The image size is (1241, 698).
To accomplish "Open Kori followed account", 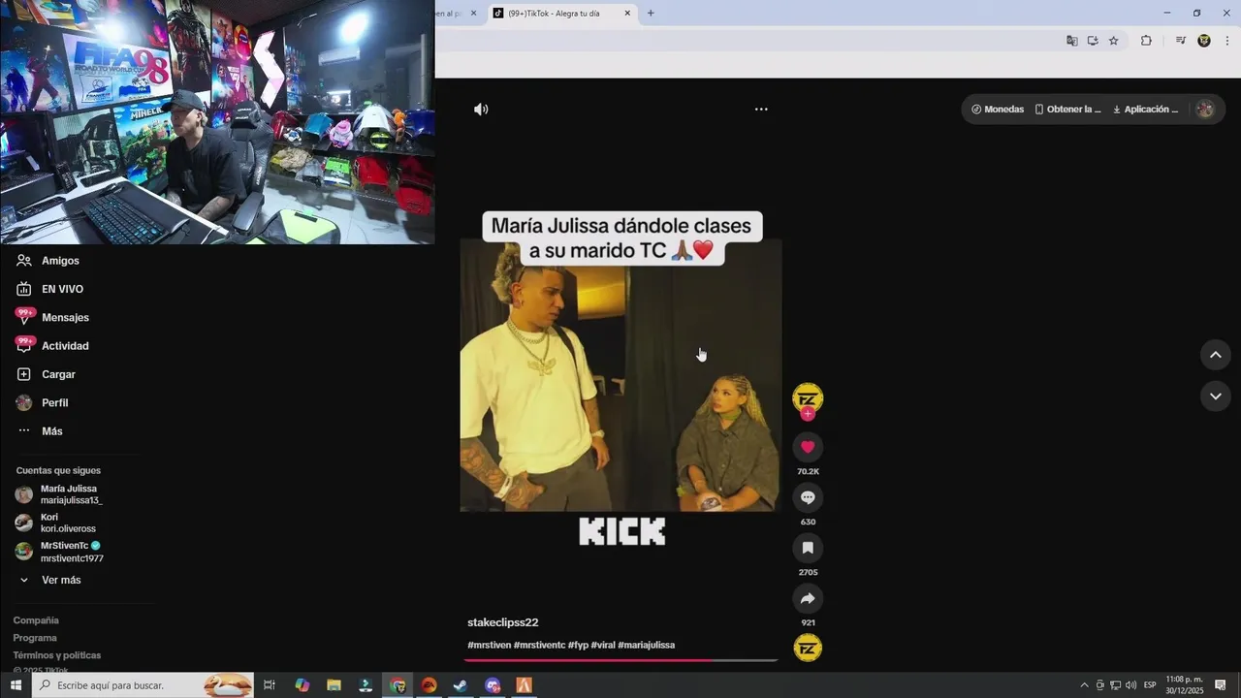I will click(56, 523).
